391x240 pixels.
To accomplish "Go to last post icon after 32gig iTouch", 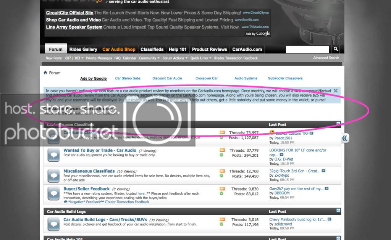I will click(323, 171).
